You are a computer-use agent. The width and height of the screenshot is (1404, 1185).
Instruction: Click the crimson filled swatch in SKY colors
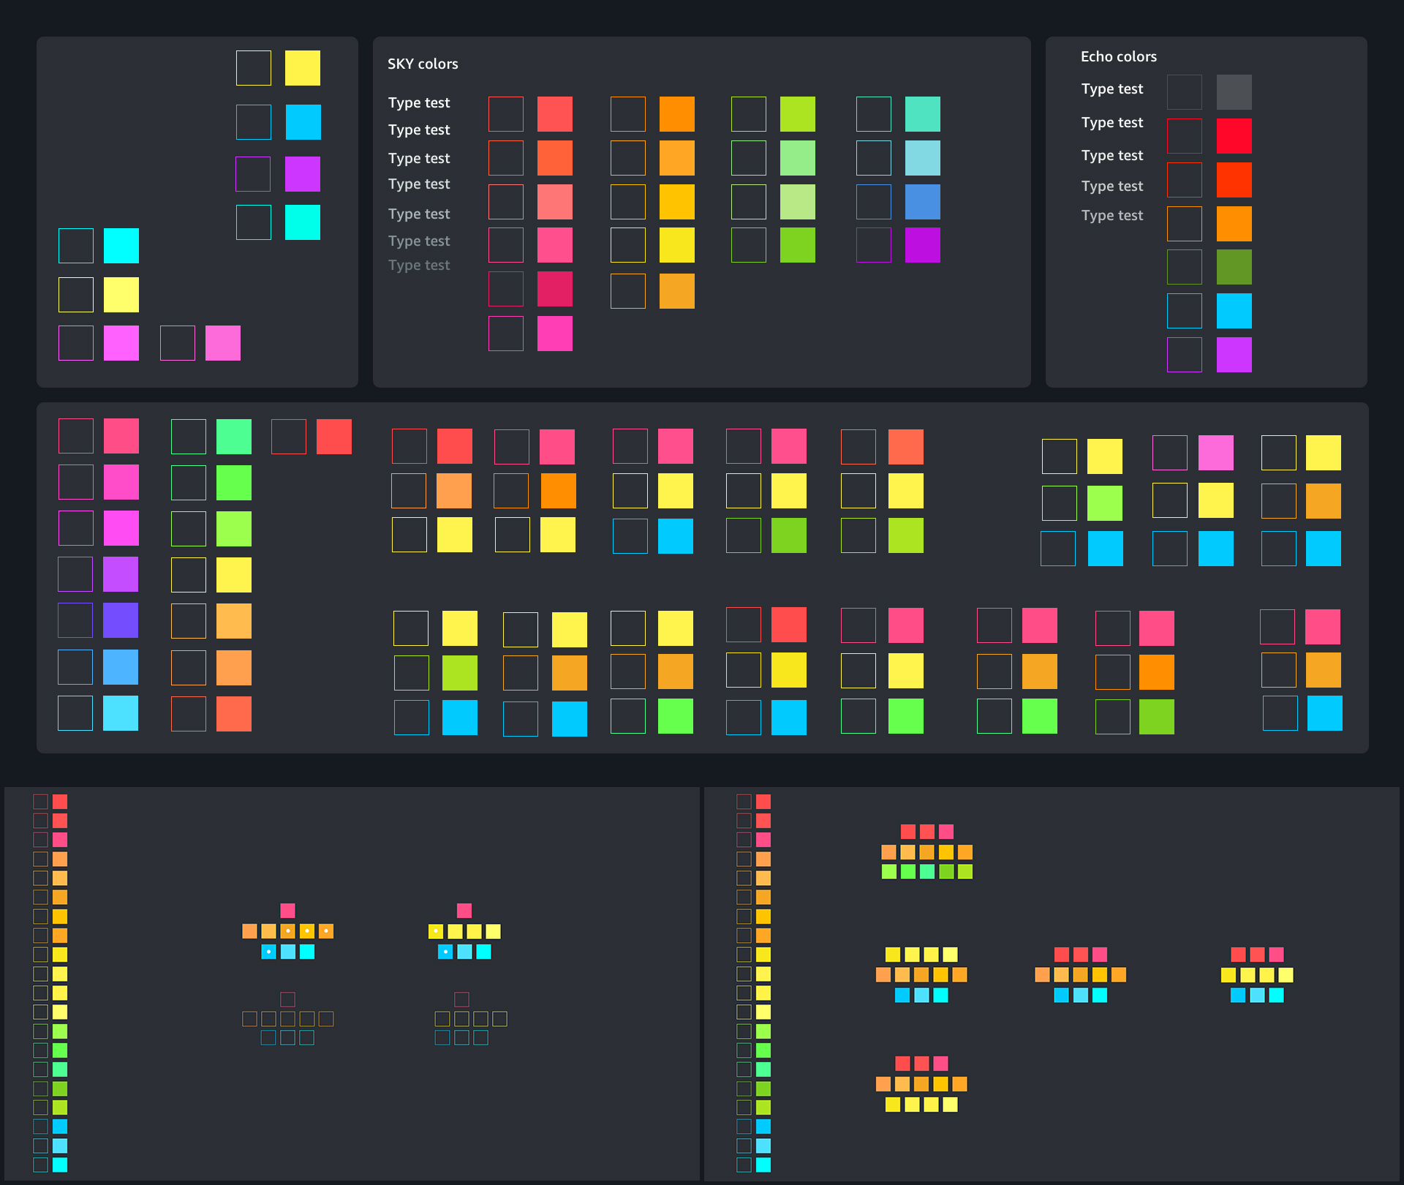pyautogui.click(x=554, y=289)
